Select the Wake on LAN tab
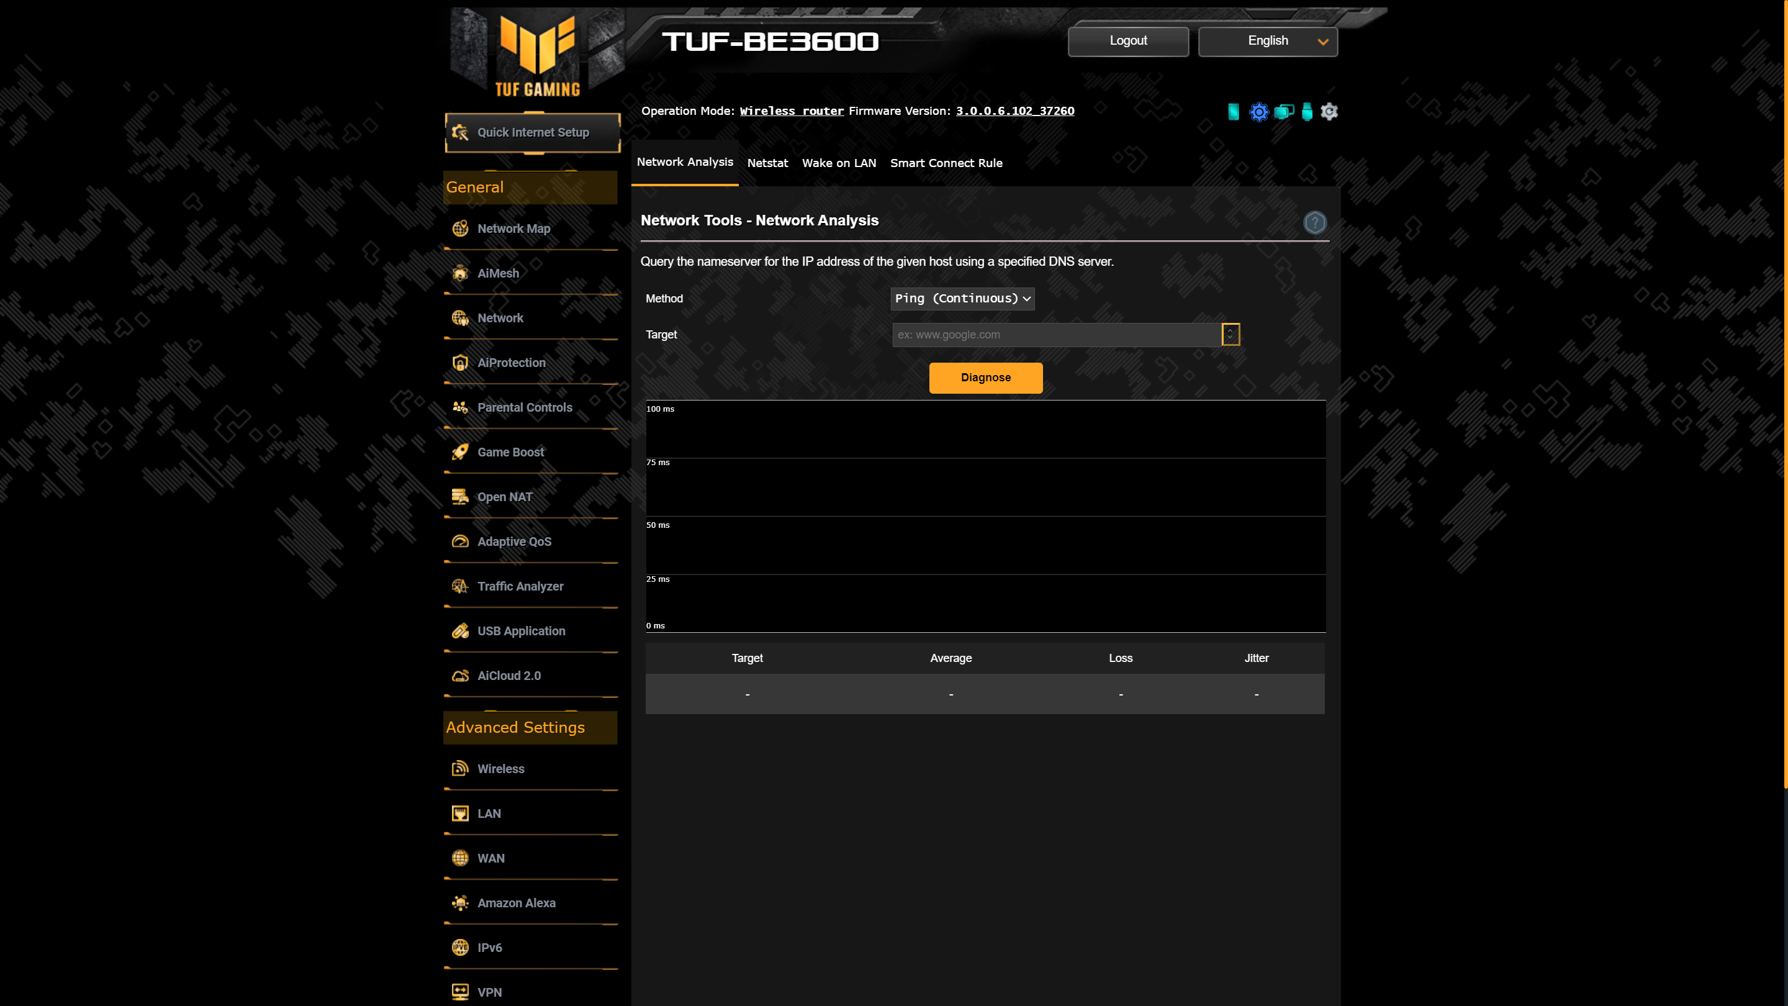1788x1006 pixels. (838, 161)
